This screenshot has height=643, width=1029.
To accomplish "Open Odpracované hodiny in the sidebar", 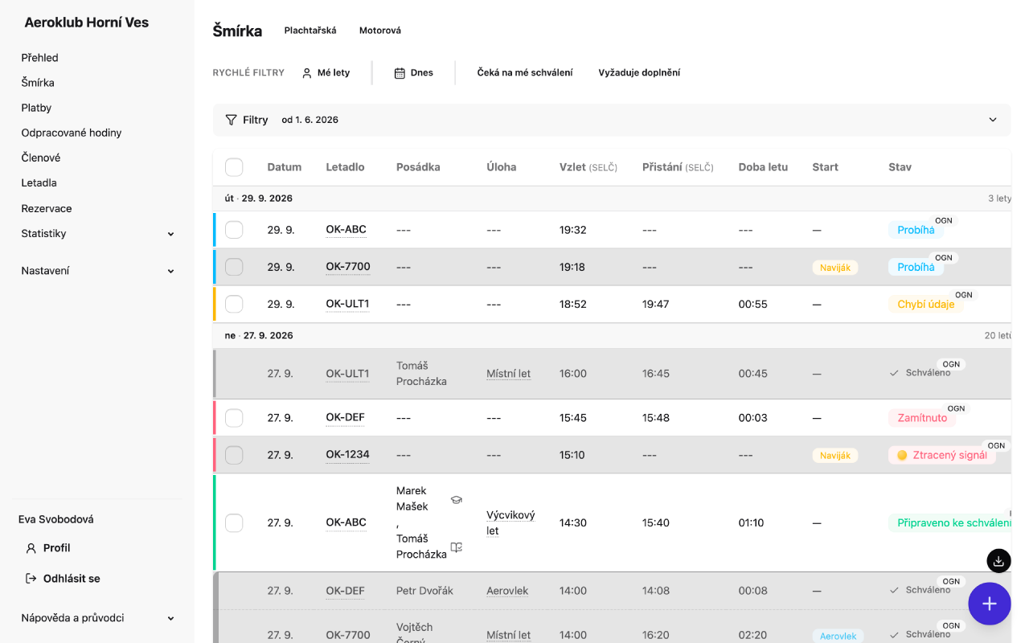I will click(72, 133).
